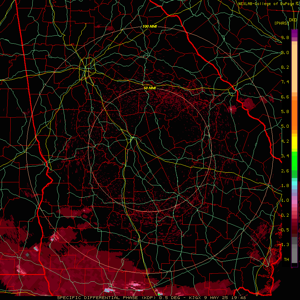Select the 2.6 scale value
Screen dimensions: 300x300
point(285,171)
